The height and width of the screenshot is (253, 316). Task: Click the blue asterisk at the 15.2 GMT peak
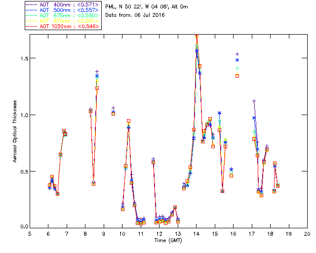click(x=219, y=113)
